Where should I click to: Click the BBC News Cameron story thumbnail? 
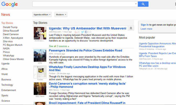(40, 89)
